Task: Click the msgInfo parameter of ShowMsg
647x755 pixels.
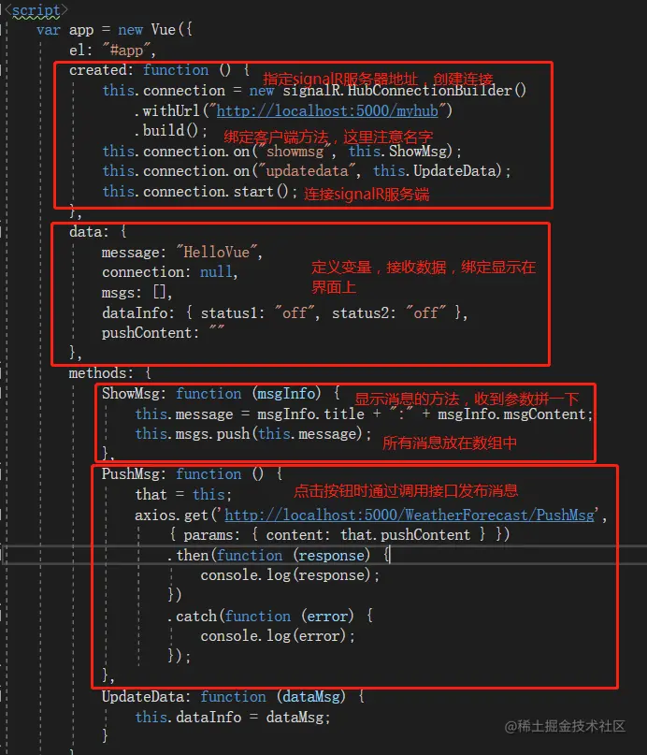Action: click(x=286, y=393)
